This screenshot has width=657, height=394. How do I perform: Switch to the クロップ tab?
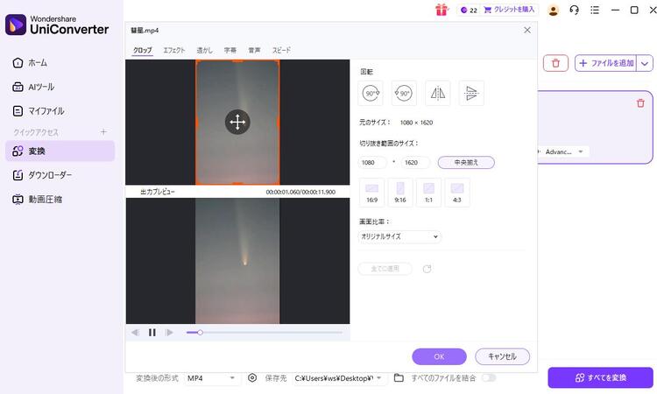[143, 50]
